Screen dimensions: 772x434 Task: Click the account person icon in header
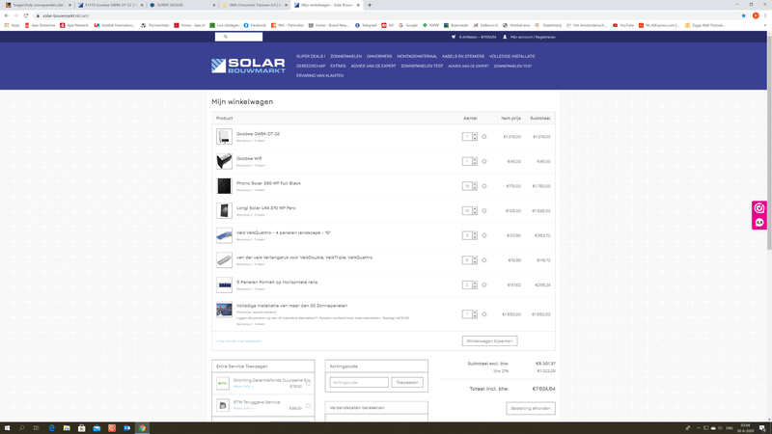tap(505, 37)
